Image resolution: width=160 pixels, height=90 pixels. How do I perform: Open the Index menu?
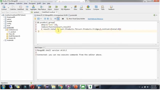pyautogui.click(x=25, y=3)
